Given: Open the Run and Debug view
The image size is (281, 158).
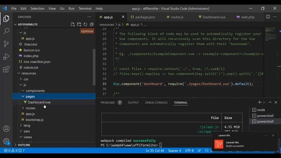Looking at the screenshot, I should pyautogui.click(x=6, y=57).
